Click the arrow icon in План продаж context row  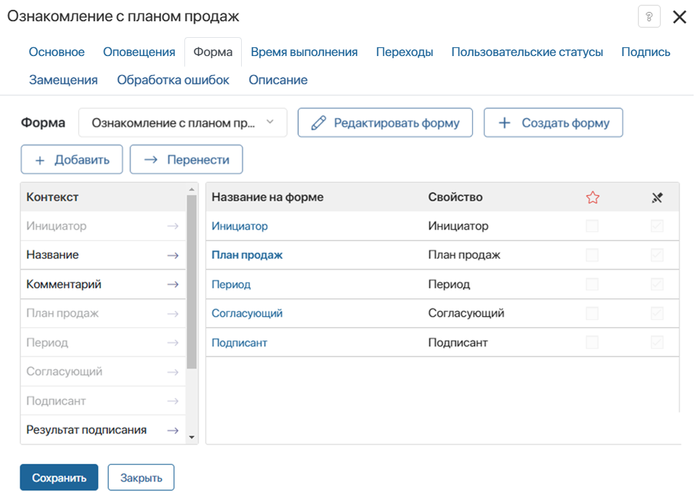[x=173, y=314]
